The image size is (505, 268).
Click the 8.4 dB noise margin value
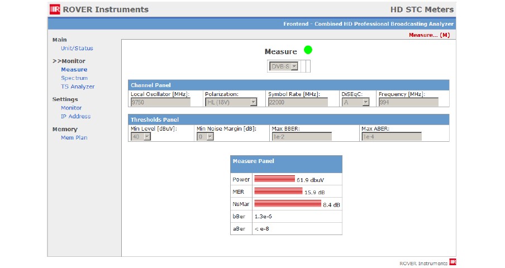coord(331,205)
